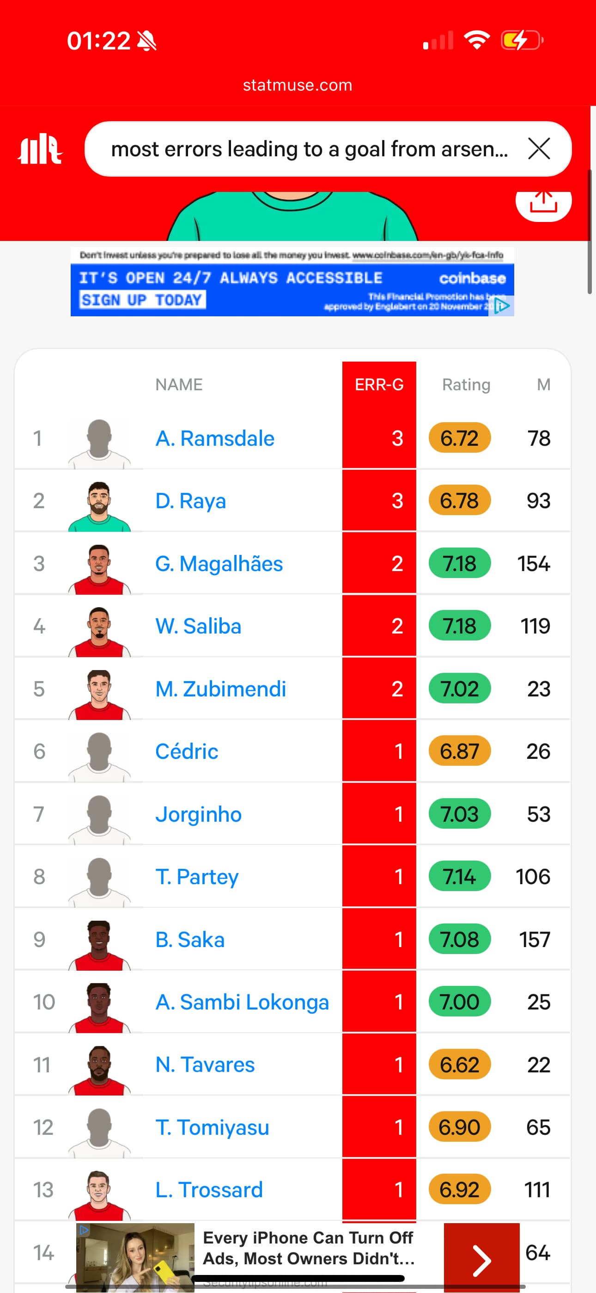Open D. Raya player page
Viewport: 596px width, 1293px height.
coord(191,501)
